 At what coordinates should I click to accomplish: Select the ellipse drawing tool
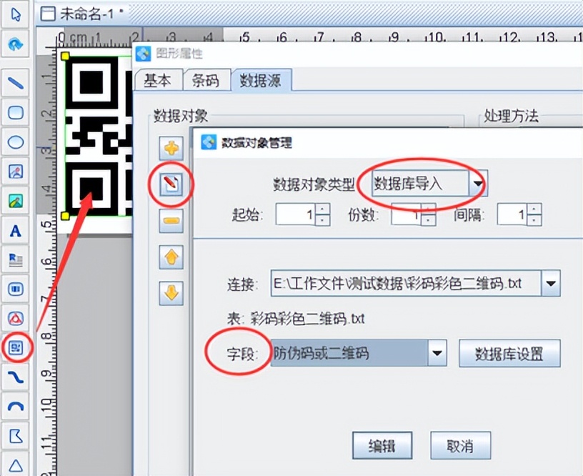pos(16,142)
